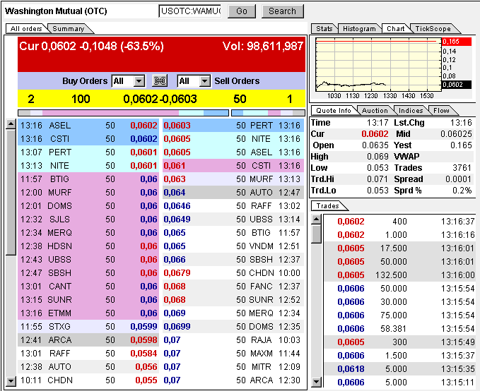This screenshot has height=391, width=480.
Task: Click the order book scrollbar thumb
Action: point(11,192)
